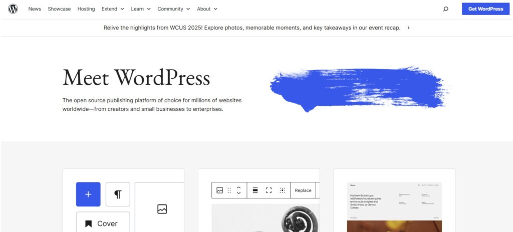Open the Showcase menu item
Image resolution: width=513 pixels, height=232 pixels.
tap(59, 9)
